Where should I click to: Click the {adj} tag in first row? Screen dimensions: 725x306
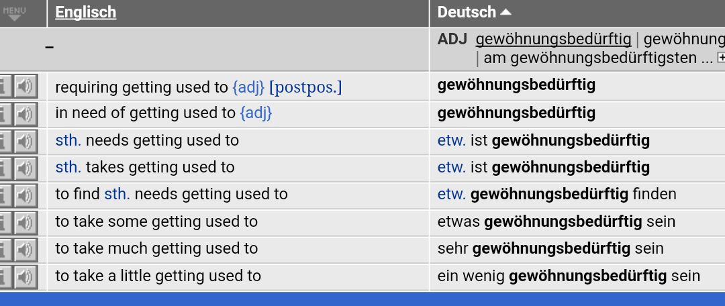(x=248, y=87)
